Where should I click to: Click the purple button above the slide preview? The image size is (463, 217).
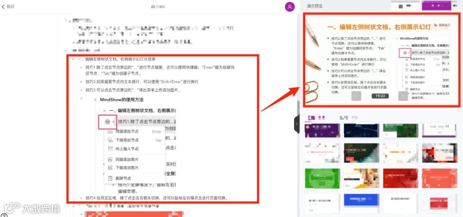(436, 6)
